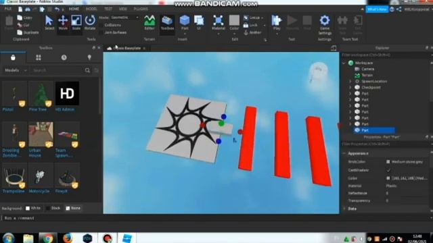Open the Mode Geometric dropdown
The height and width of the screenshot is (243, 433).
click(x=124, y=18)
